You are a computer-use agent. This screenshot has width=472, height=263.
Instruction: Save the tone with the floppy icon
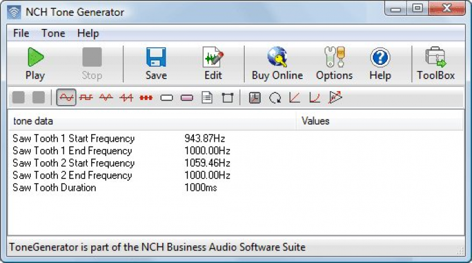click(156, 64)
